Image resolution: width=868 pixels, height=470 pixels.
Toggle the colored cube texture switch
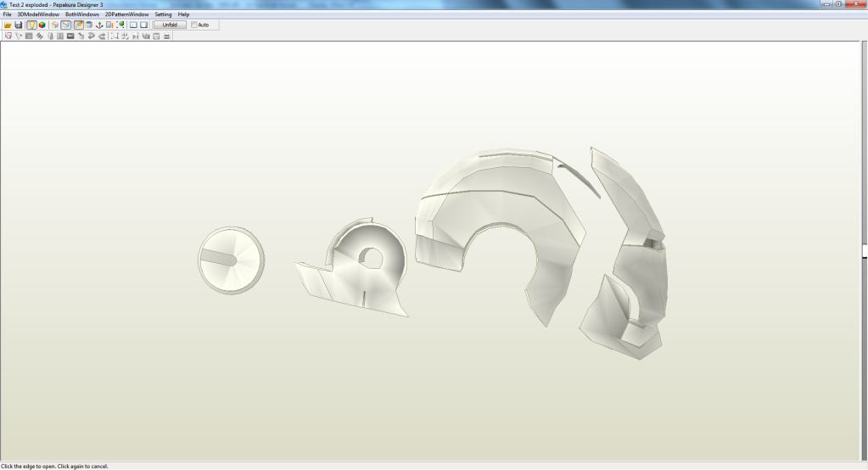click(42, 25)
